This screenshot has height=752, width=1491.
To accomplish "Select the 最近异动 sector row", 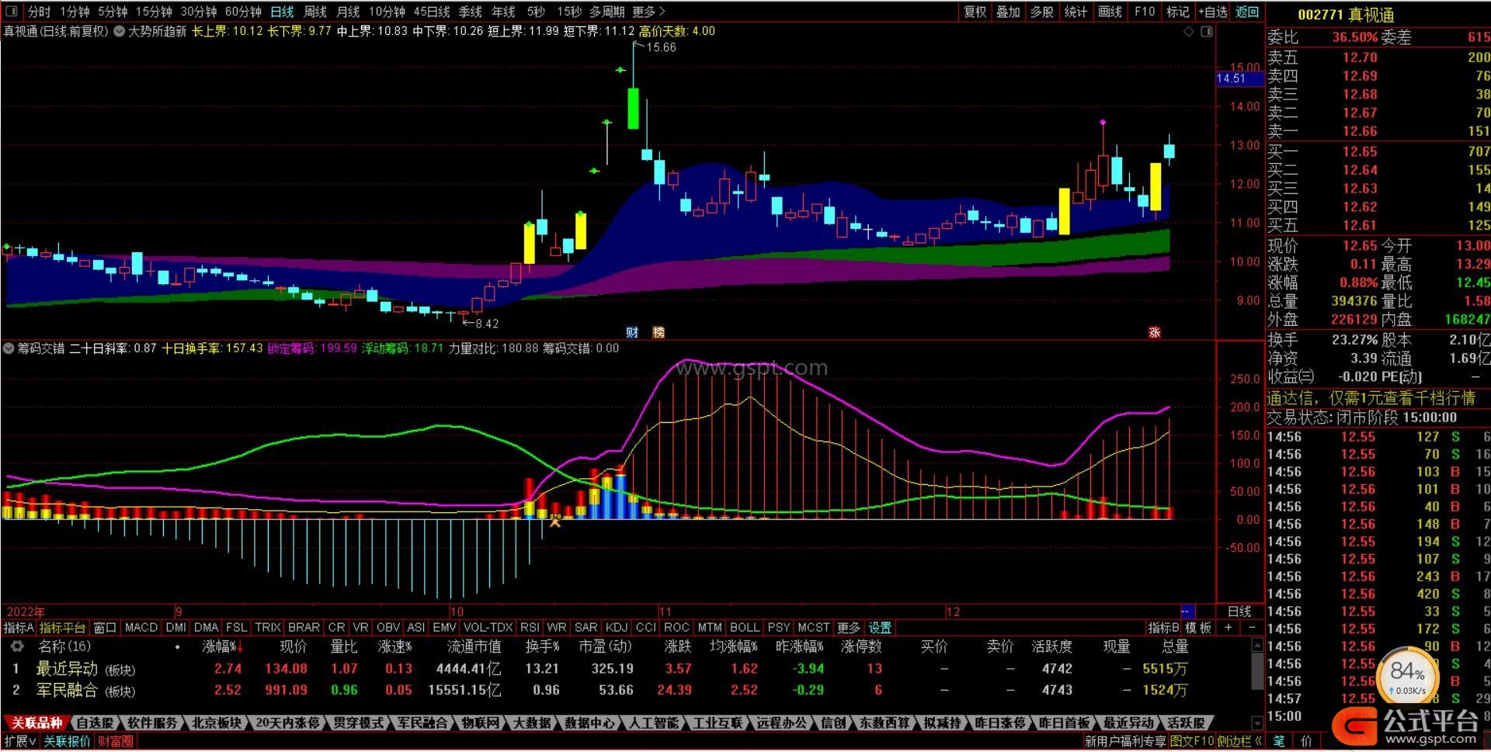I will pos(627,668).
